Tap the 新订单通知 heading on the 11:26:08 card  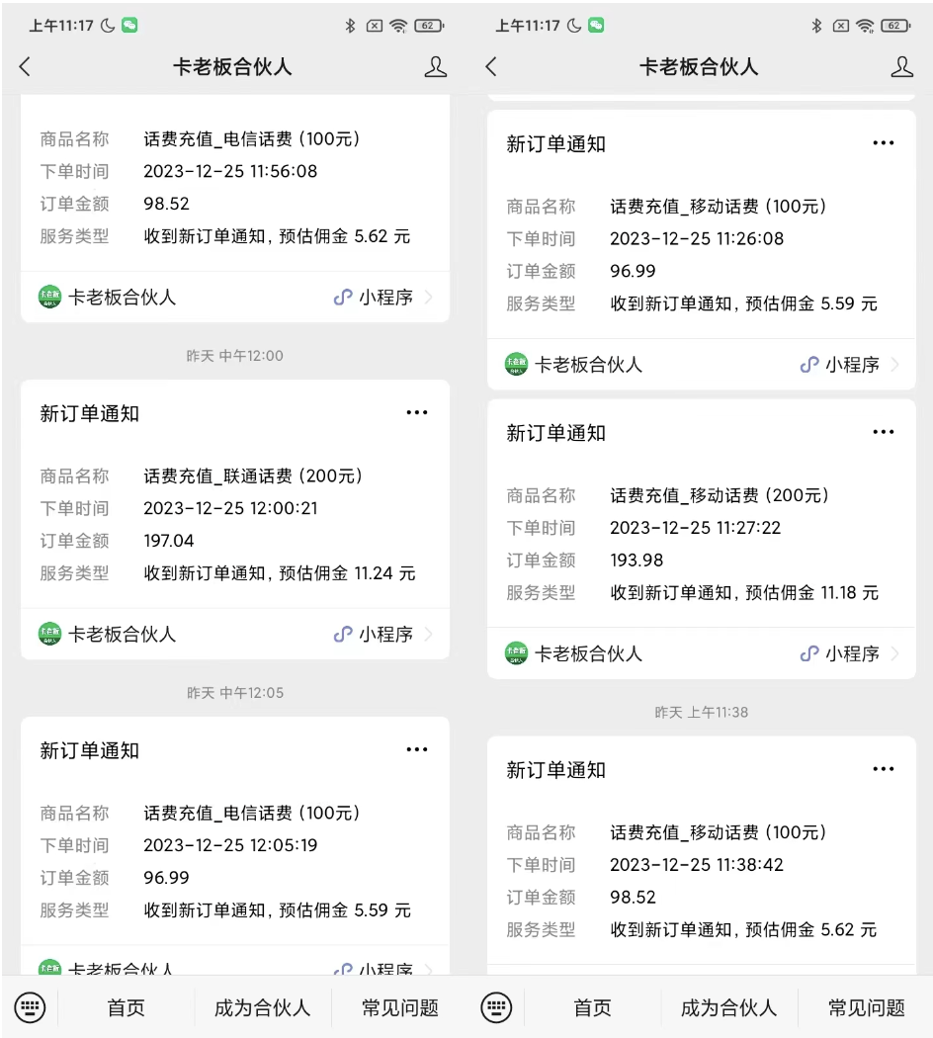(x=555, y=144)
